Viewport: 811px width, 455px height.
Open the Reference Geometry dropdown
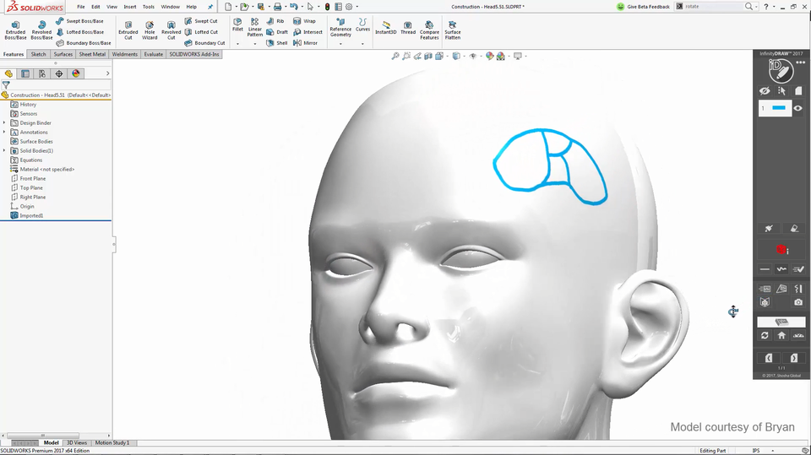(x=340, y=44)
